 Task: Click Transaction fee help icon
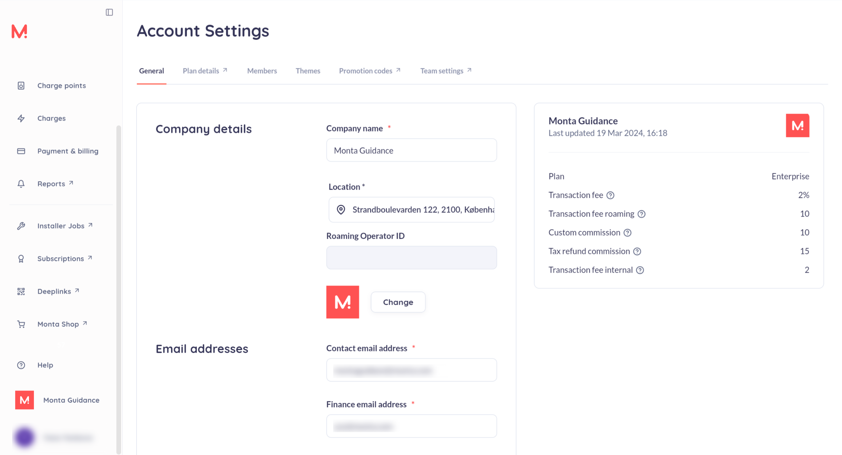click(610, 195)
